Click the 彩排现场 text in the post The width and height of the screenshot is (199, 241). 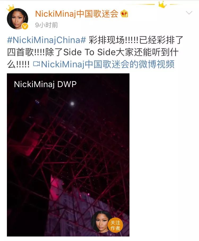106,40
